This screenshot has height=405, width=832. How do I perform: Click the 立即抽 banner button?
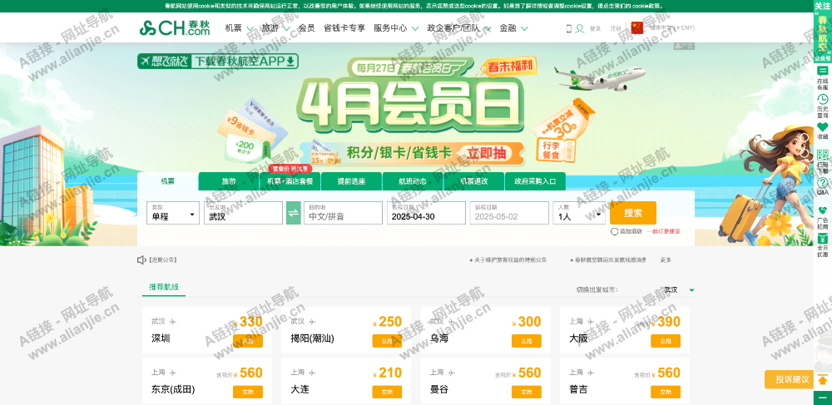(486, 153)
